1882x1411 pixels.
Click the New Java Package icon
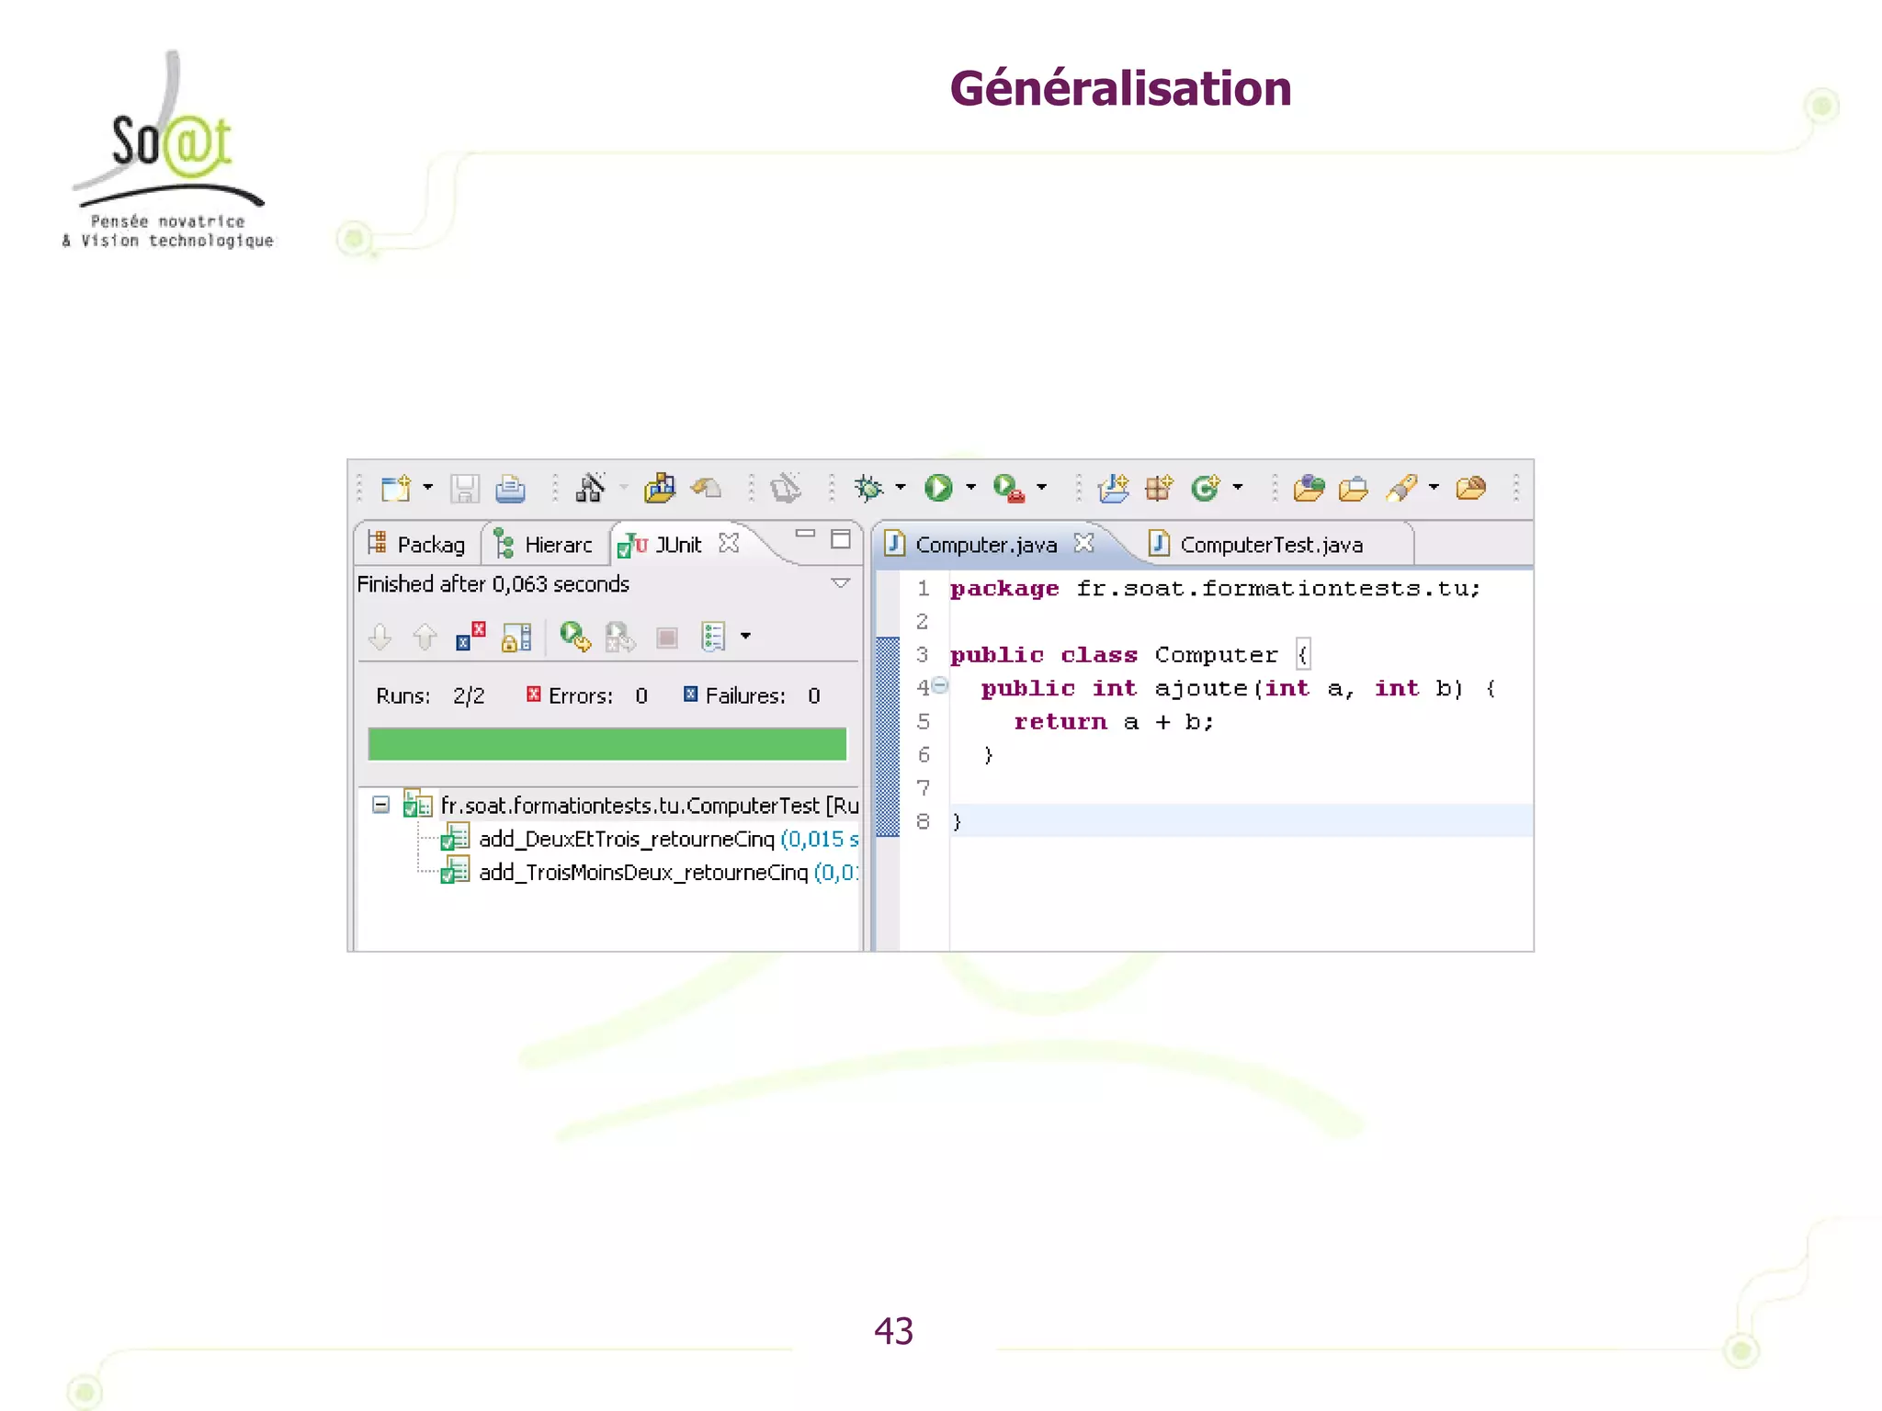click(x=1159, y=488)
